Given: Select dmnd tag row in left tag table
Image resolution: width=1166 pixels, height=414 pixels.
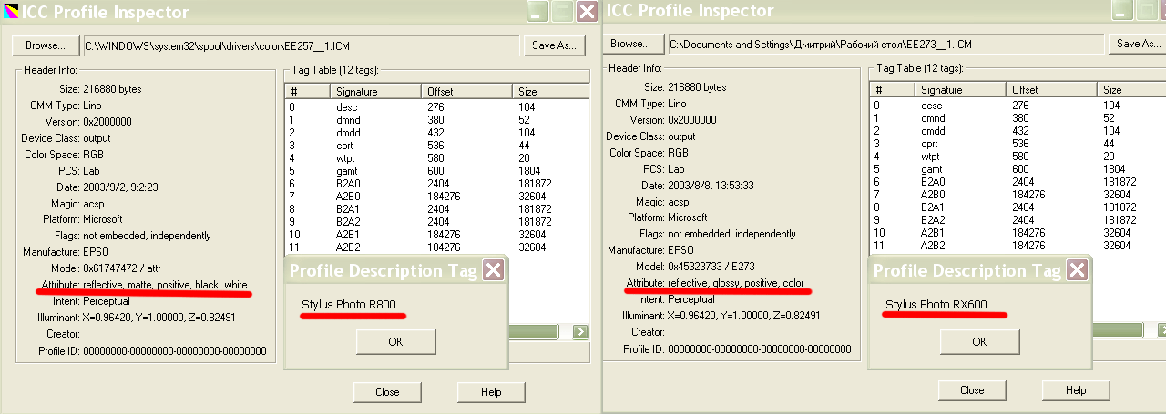Looking at the screenshot, I should coord(437,119).
